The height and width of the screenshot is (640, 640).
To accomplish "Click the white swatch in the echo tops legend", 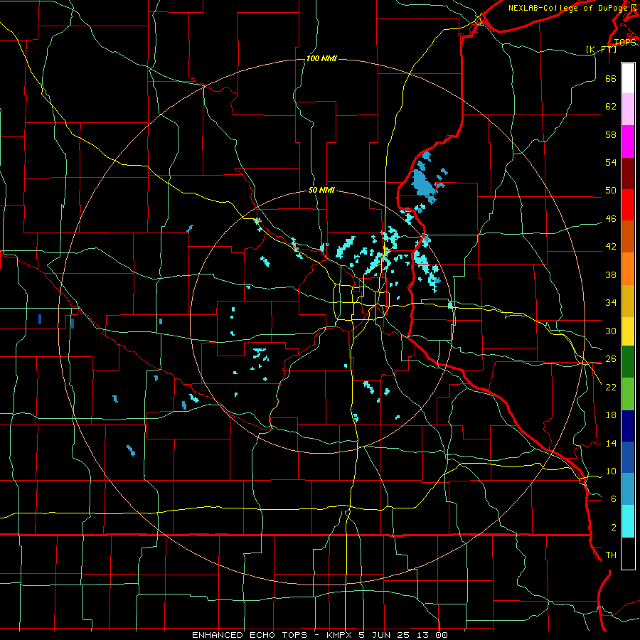I will click(628, 78).
